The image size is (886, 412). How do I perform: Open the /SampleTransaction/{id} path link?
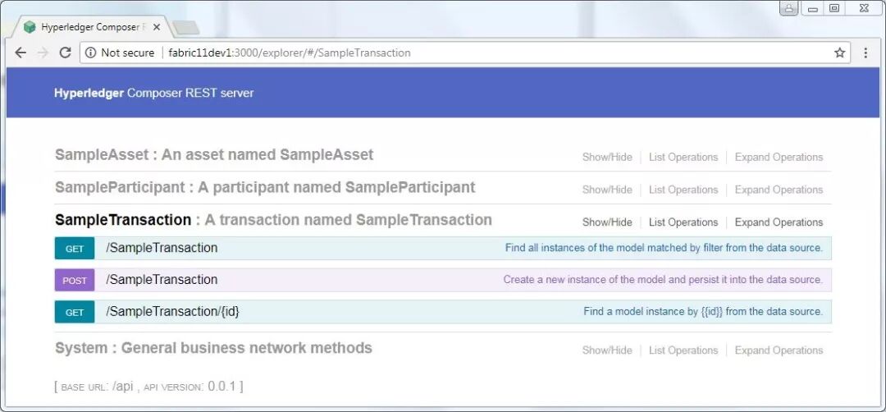[x=172, y=311]
